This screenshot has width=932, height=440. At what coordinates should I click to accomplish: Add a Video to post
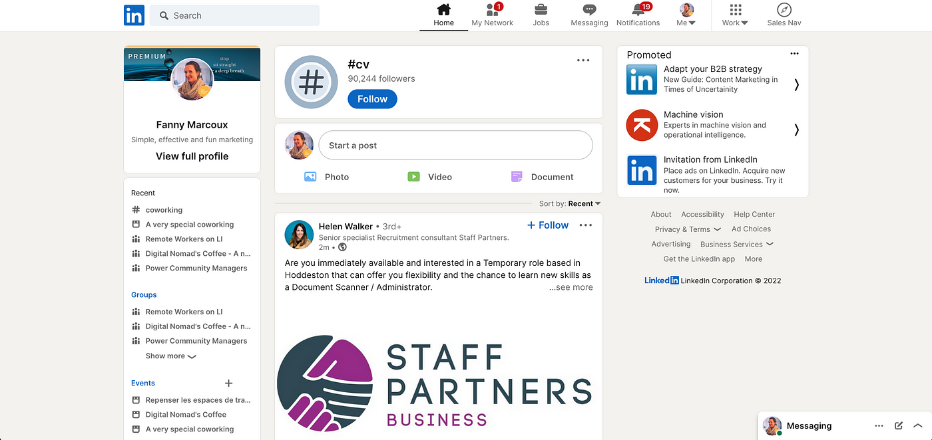pyautogui.click(x=429, y=177)
